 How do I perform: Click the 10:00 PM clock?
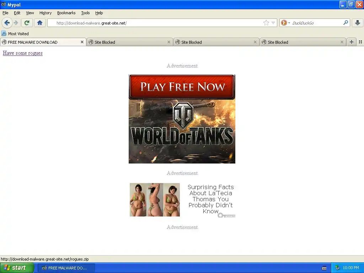351,268
